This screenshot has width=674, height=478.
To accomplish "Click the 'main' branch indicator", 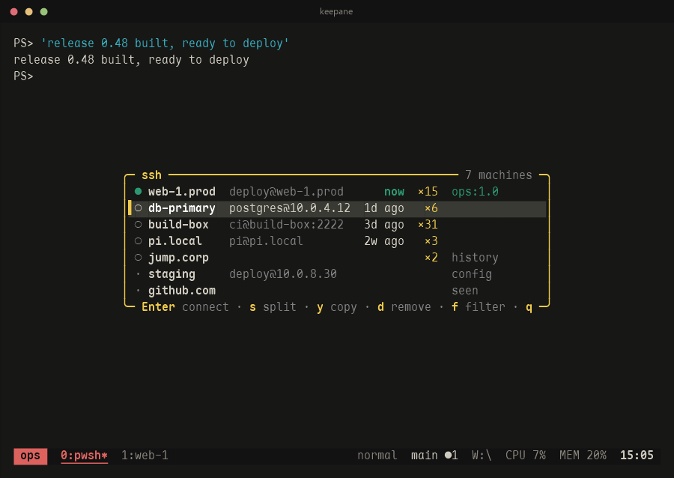I will [x=425, y=456].
